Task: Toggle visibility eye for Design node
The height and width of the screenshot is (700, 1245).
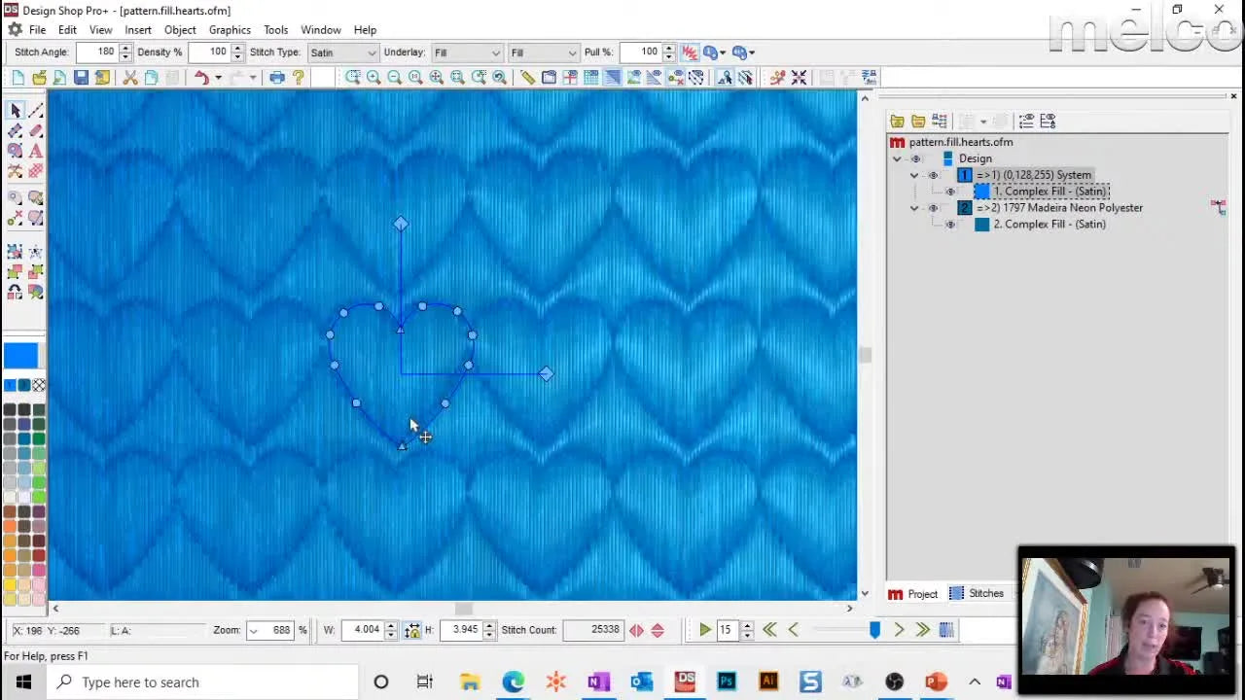Action: (915, 159)
